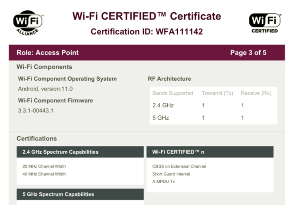297x205 pixels.
Task: Click the Page 3 of 5 indicator
Action: pos(248,53)
